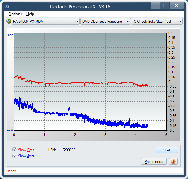Close the PlexTools Professional XL window
188x179 pixels.
pyautogui.click(x=177, y=6)
